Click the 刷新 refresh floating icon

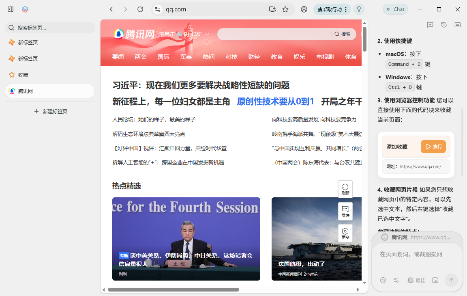point(345,189)
